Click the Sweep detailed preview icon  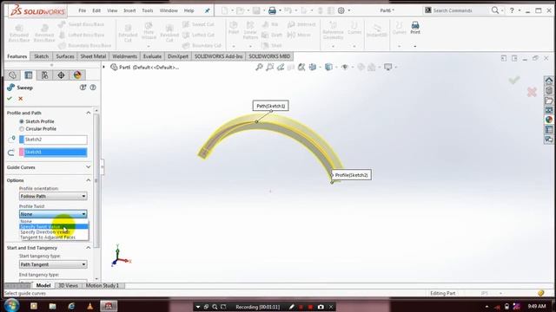pos(83,88)
